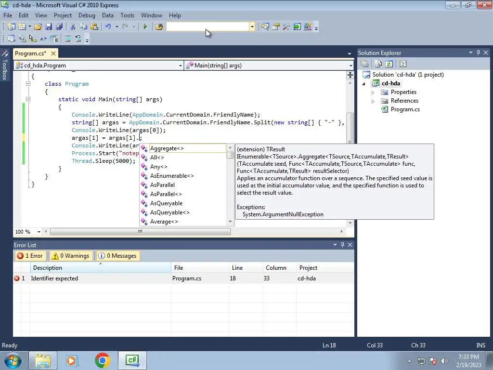The height and width of the screenshot is (370, 493).
Task: Click the Extension Manager toolbar icon
Action: pos(308,27)
